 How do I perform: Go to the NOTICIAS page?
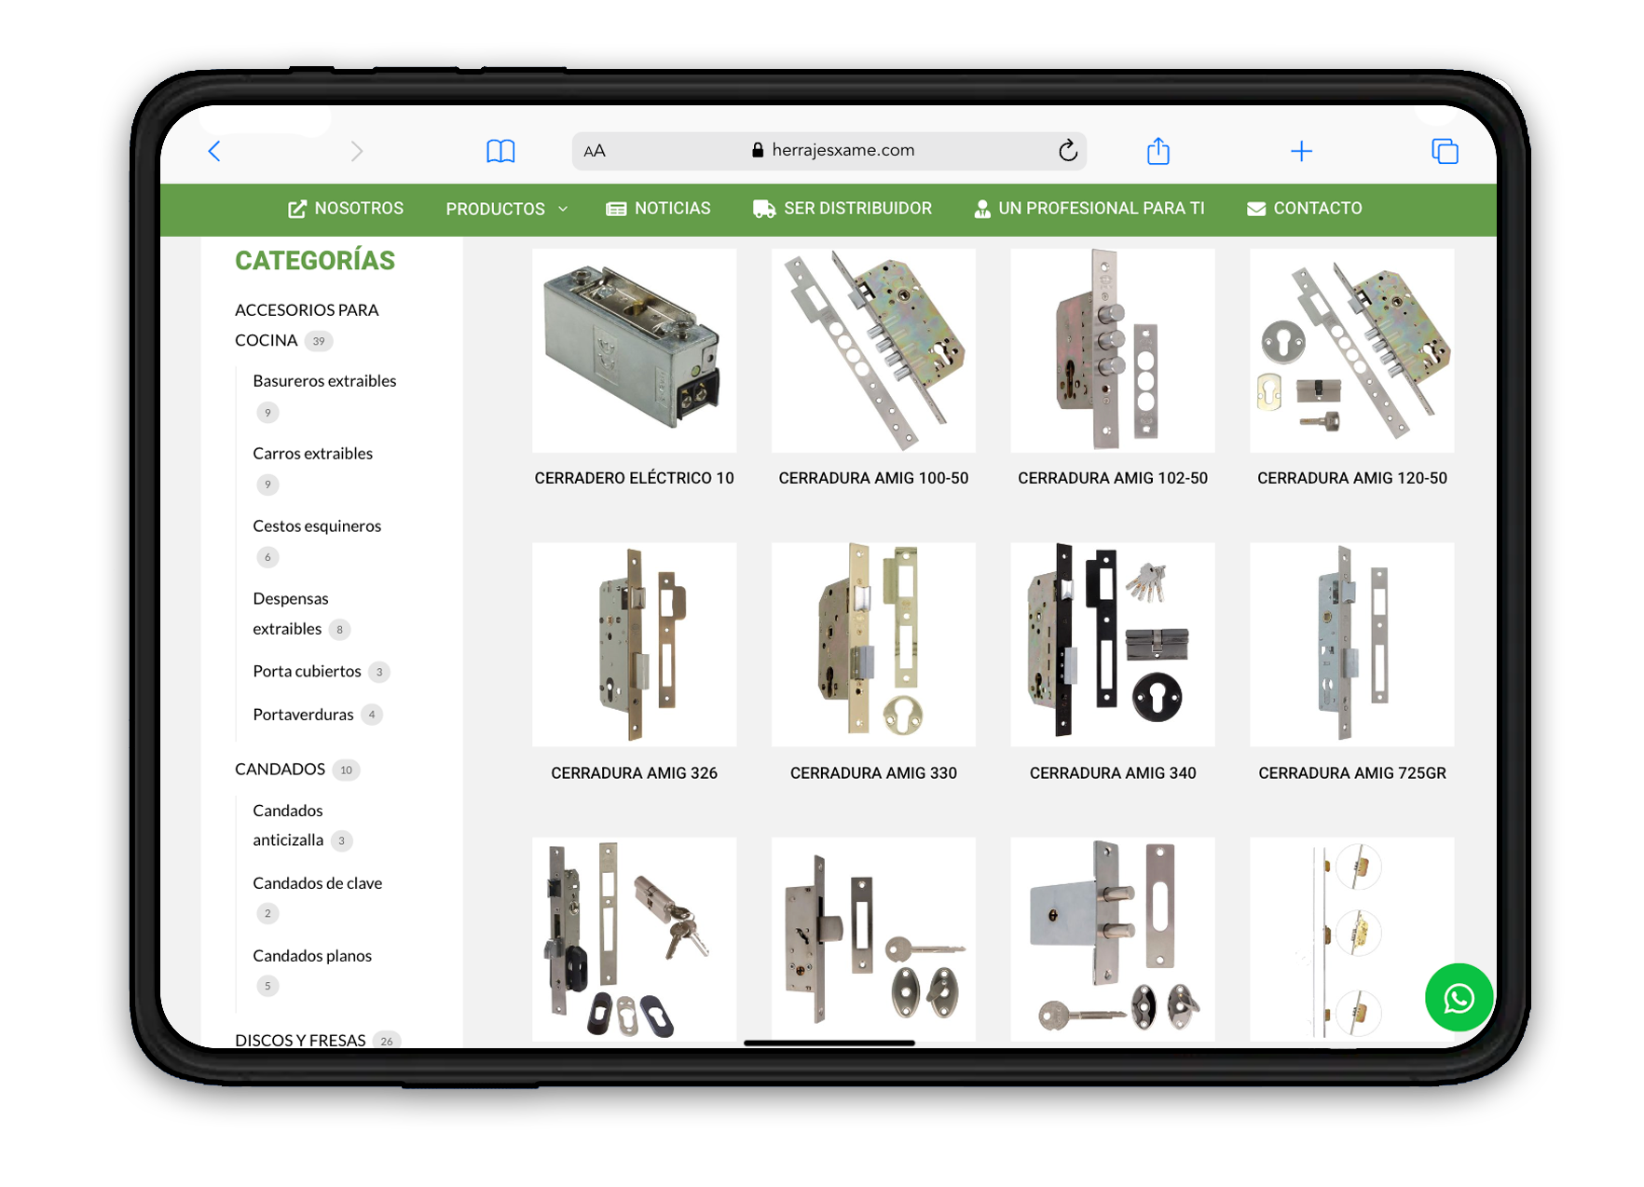658,209
